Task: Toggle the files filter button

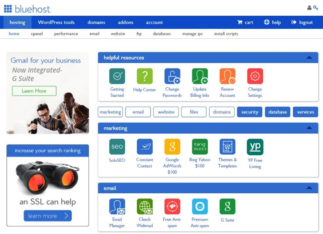Action: (194, 112)
